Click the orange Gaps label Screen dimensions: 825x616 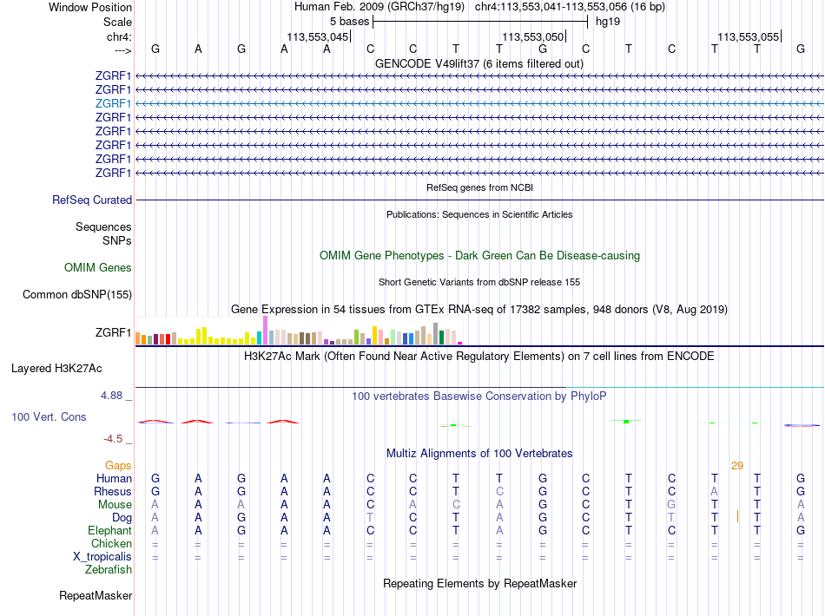(118, 465)
